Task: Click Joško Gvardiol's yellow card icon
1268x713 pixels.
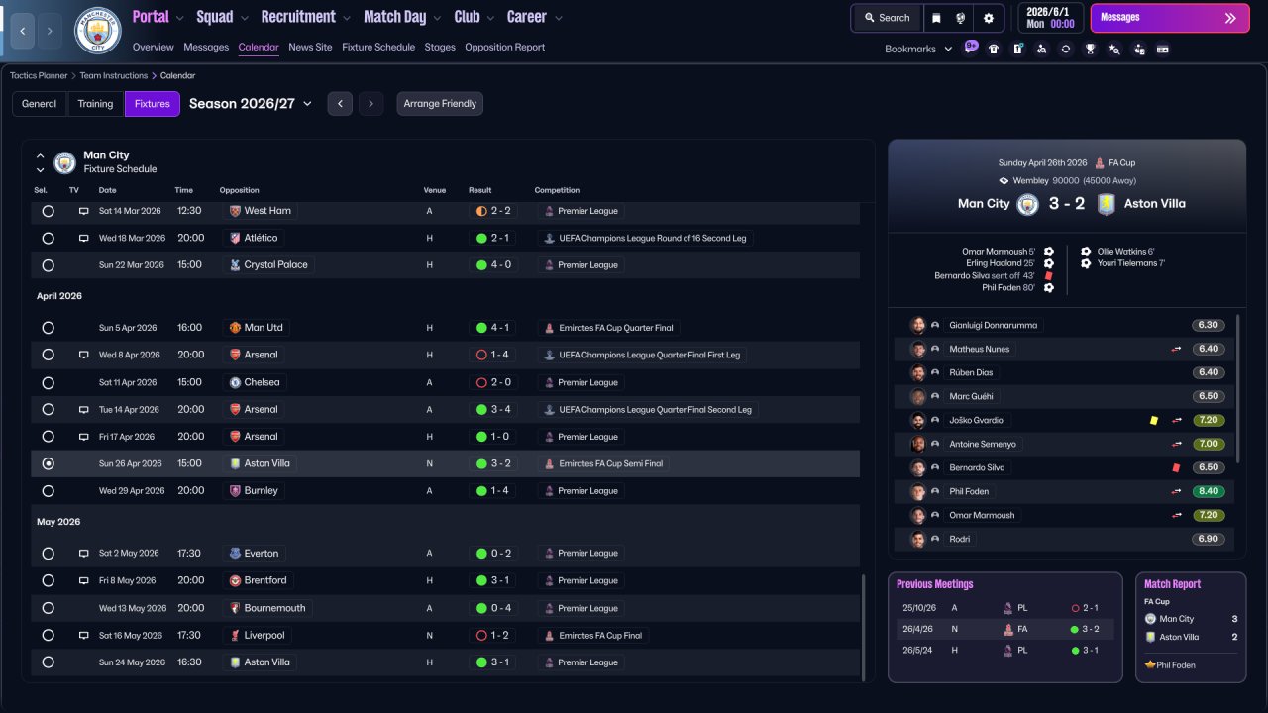Action: tap(1153, 420)
